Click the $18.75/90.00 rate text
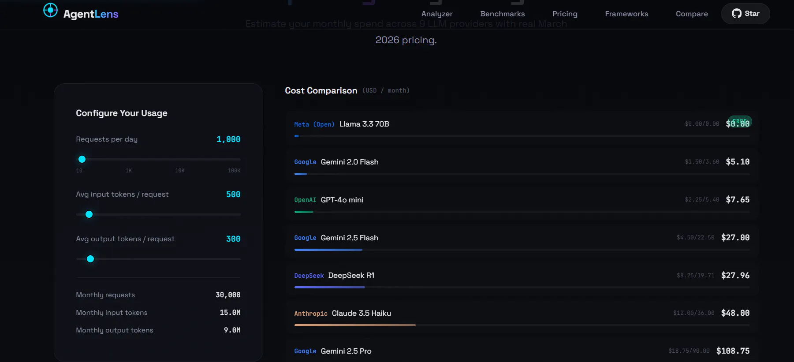 [x=689, y=351]
